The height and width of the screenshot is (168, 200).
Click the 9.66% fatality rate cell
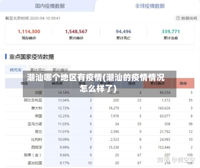[x=64, y=155]
